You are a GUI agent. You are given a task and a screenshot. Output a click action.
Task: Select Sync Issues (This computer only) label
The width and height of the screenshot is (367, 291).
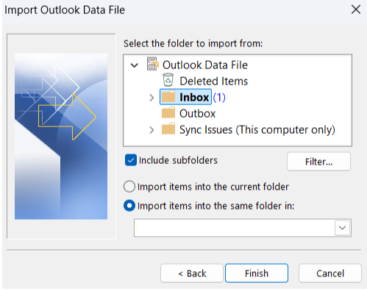coord(257,129)
